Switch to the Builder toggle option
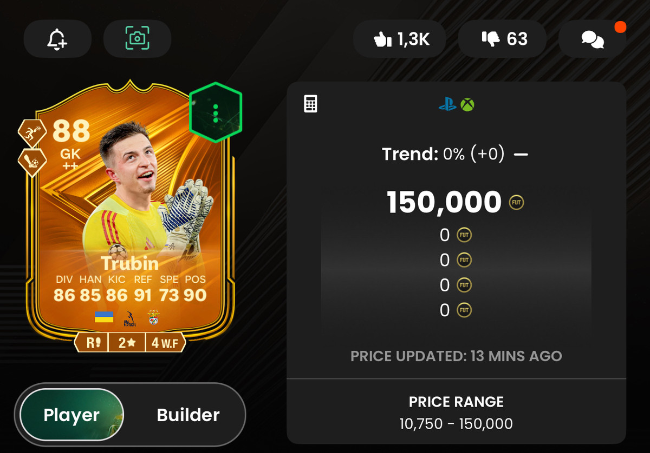Screen dimensions: 650x453 188,415
